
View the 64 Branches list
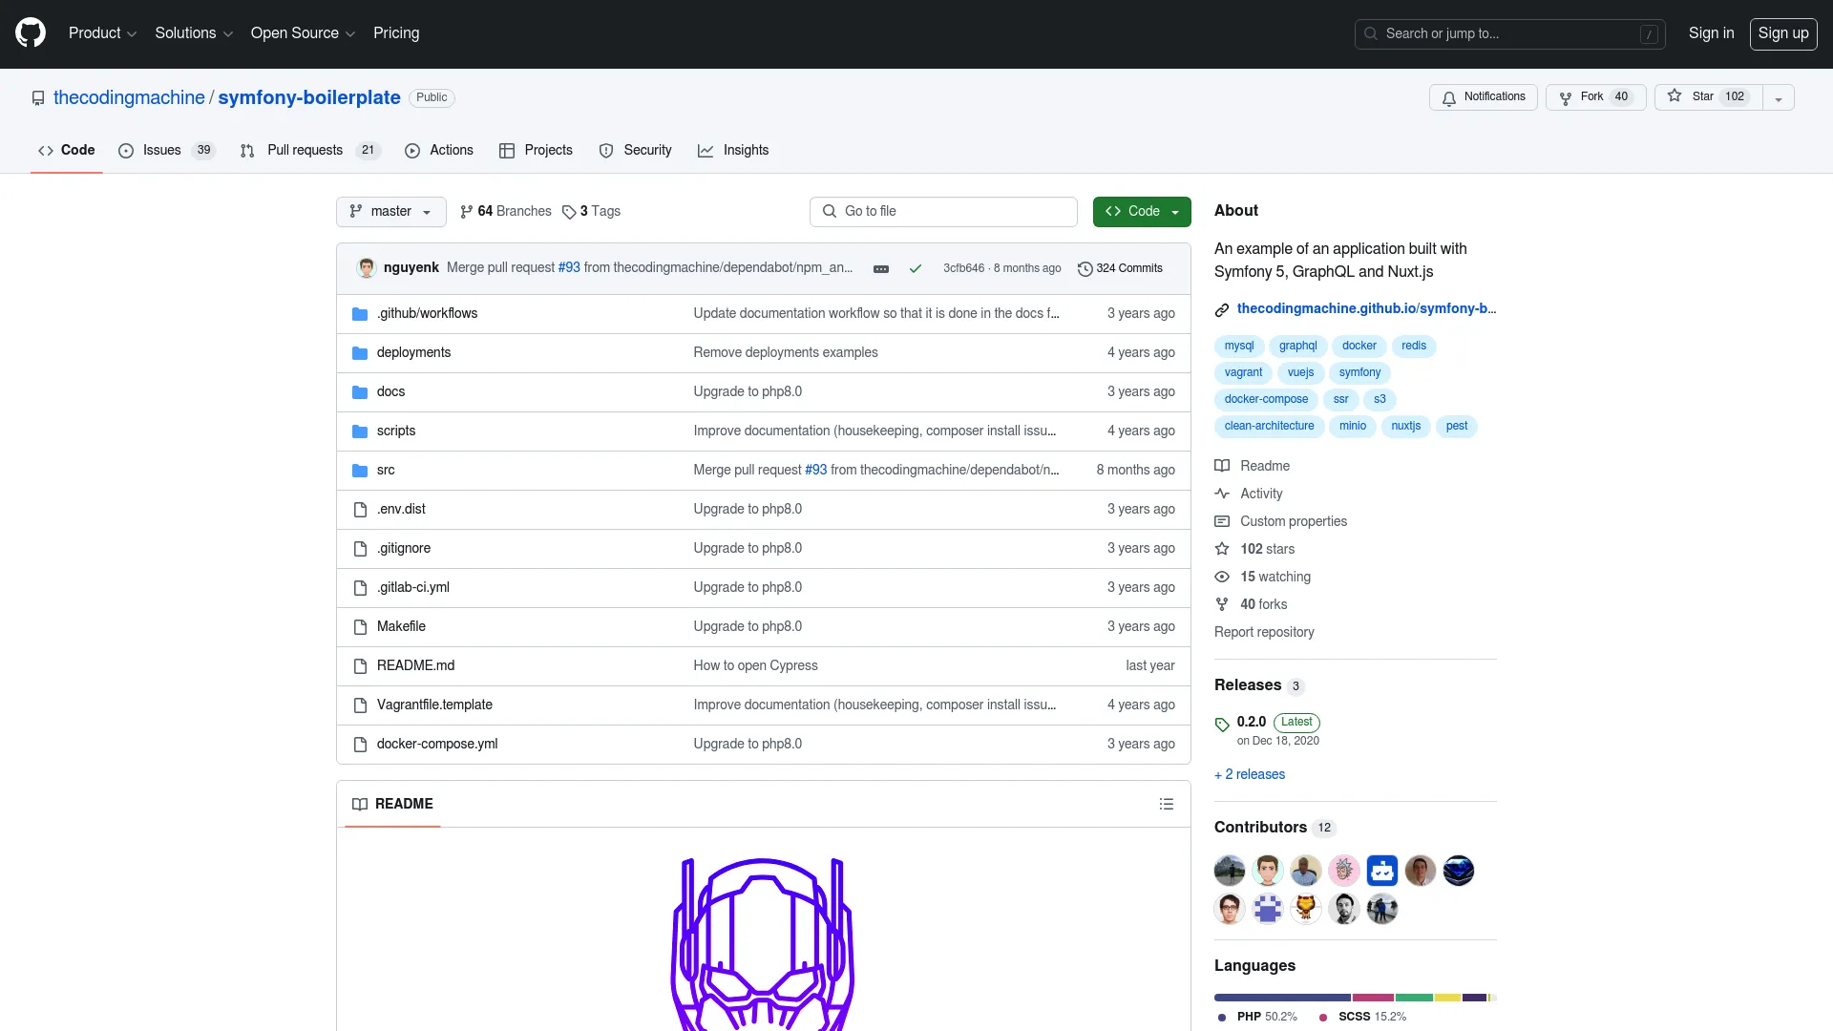click(506, 212)
